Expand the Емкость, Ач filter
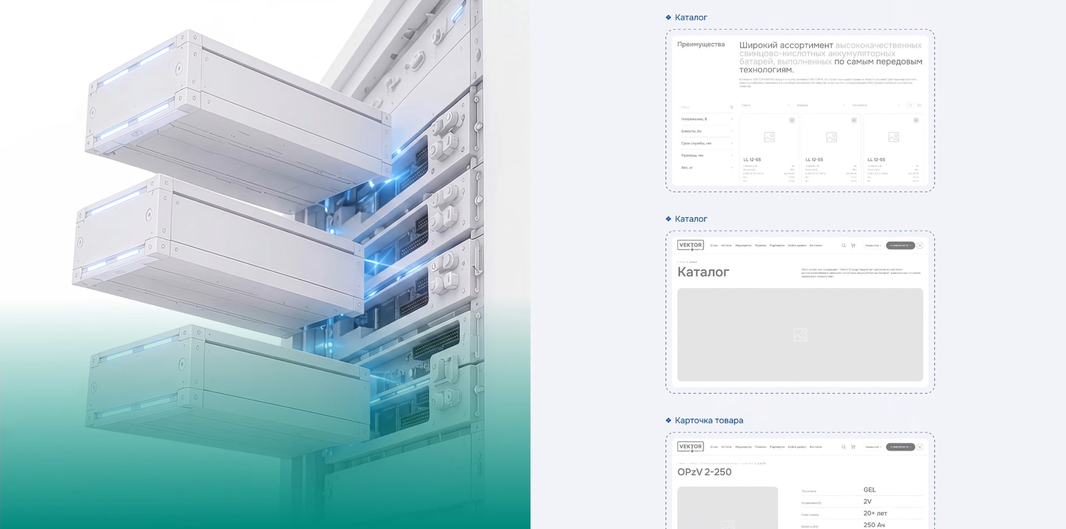This screenshot has width=1066, height=529. pos(707,131)
